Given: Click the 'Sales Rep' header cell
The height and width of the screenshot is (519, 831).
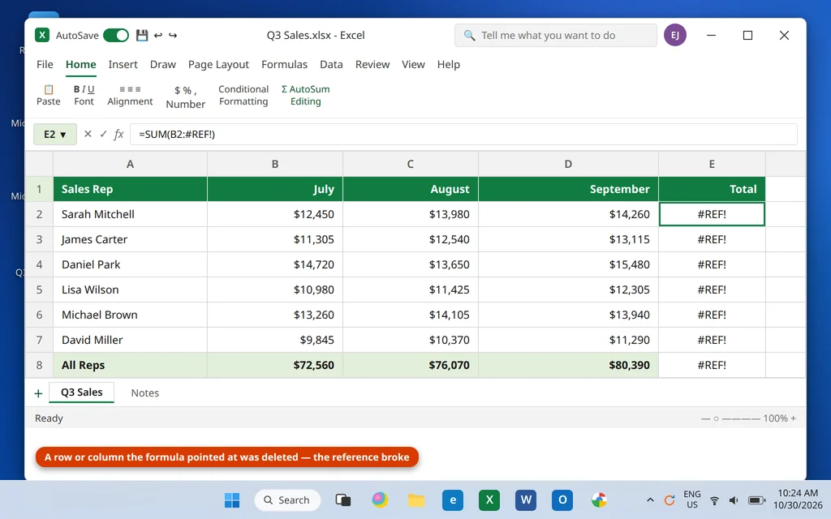Looking at the screenshot, I should [130, 189].
